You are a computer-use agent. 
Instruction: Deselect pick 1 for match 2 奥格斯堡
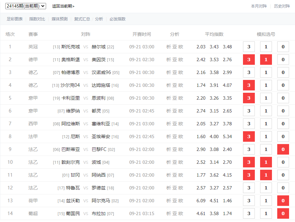[x=266, y=60]
